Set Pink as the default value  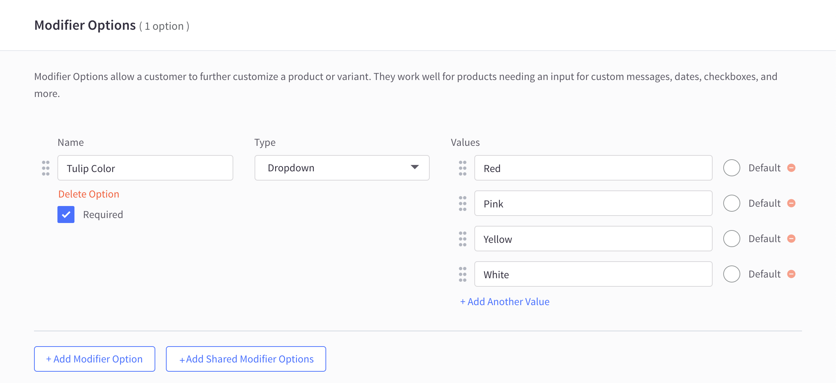click(732, 203)
